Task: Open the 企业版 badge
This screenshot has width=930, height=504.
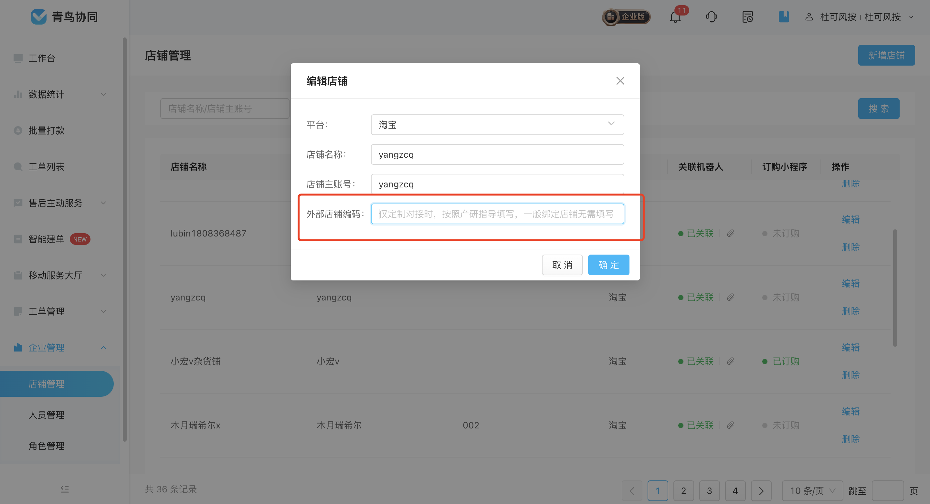Action: click(x=626, y=16)
